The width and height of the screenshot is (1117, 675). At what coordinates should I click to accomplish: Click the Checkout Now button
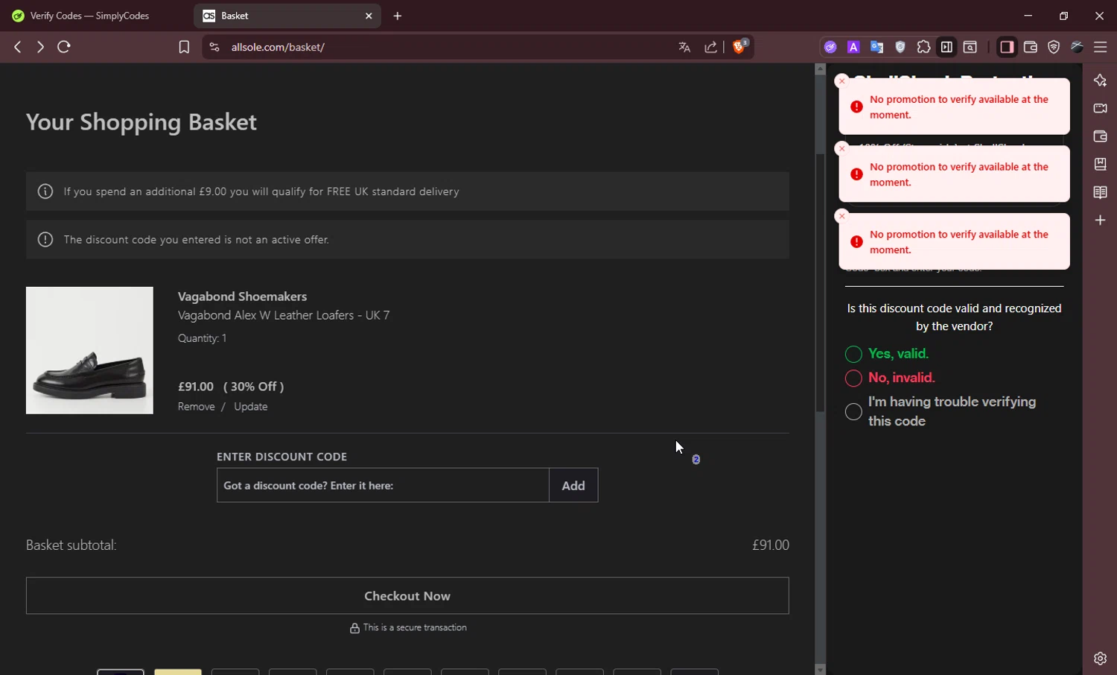pos(407,596)
